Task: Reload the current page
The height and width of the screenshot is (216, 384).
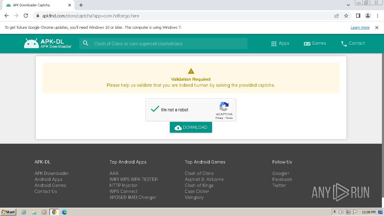Action: click(26, 16)
